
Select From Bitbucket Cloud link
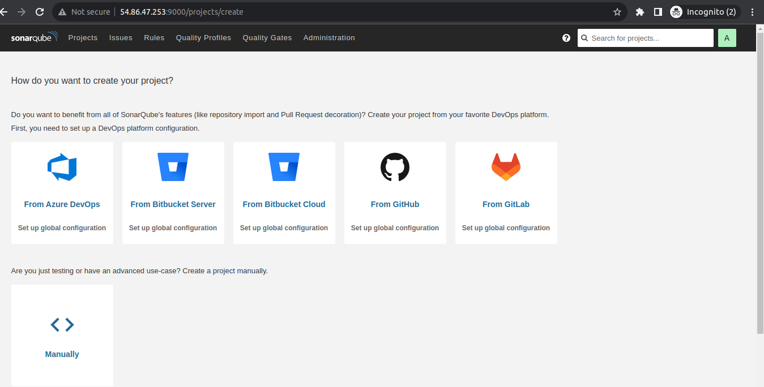coord(284,204)
